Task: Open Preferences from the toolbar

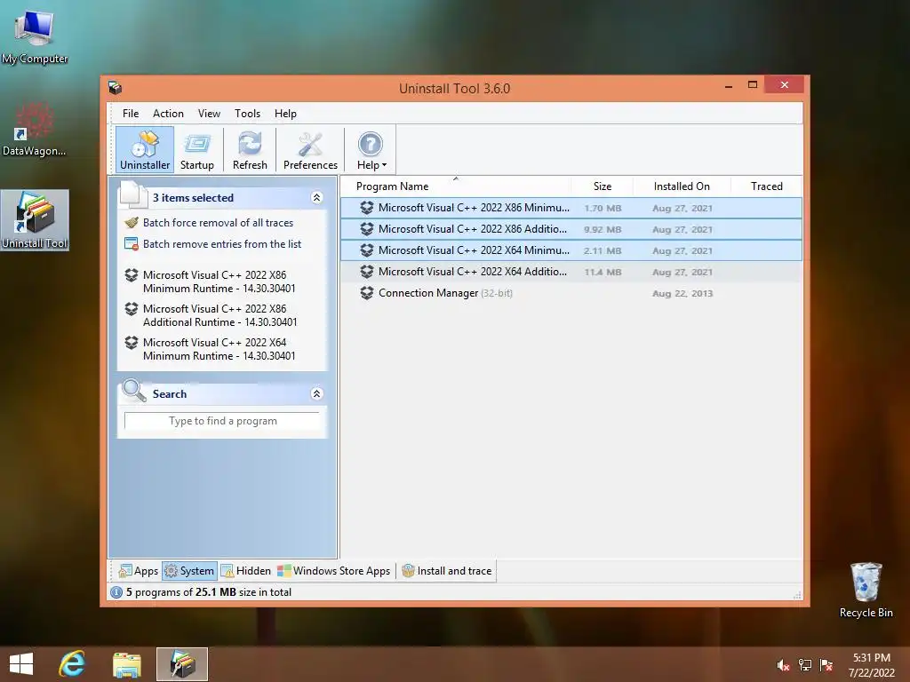Action: coord(310,149)
